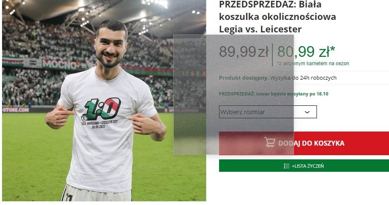
Task: Click the regular price 89,99 zł
Action: pyautogui.click(x=244, y=52)
